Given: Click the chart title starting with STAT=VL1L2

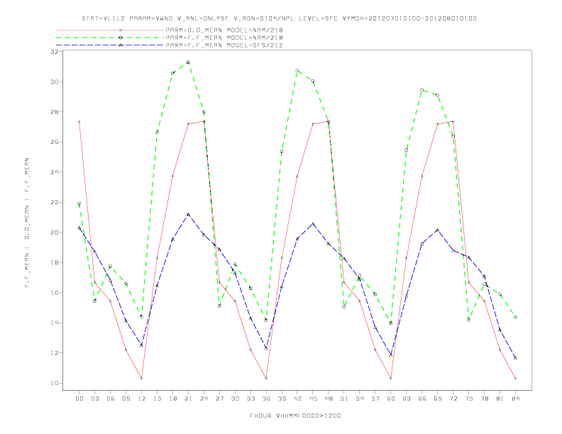Looking at the screenshot, I should tap(279, 18).
